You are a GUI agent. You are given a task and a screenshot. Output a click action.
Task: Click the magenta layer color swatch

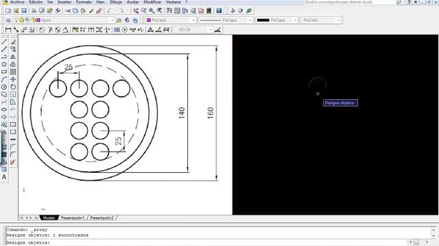click(x=38, y=20)
